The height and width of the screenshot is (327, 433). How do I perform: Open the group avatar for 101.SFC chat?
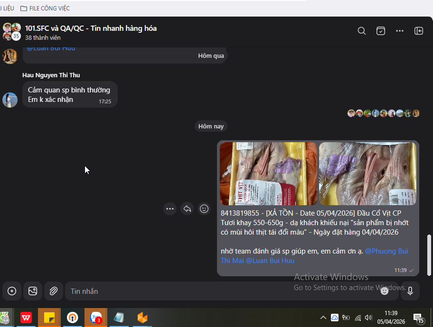click(x=12, y=32)
